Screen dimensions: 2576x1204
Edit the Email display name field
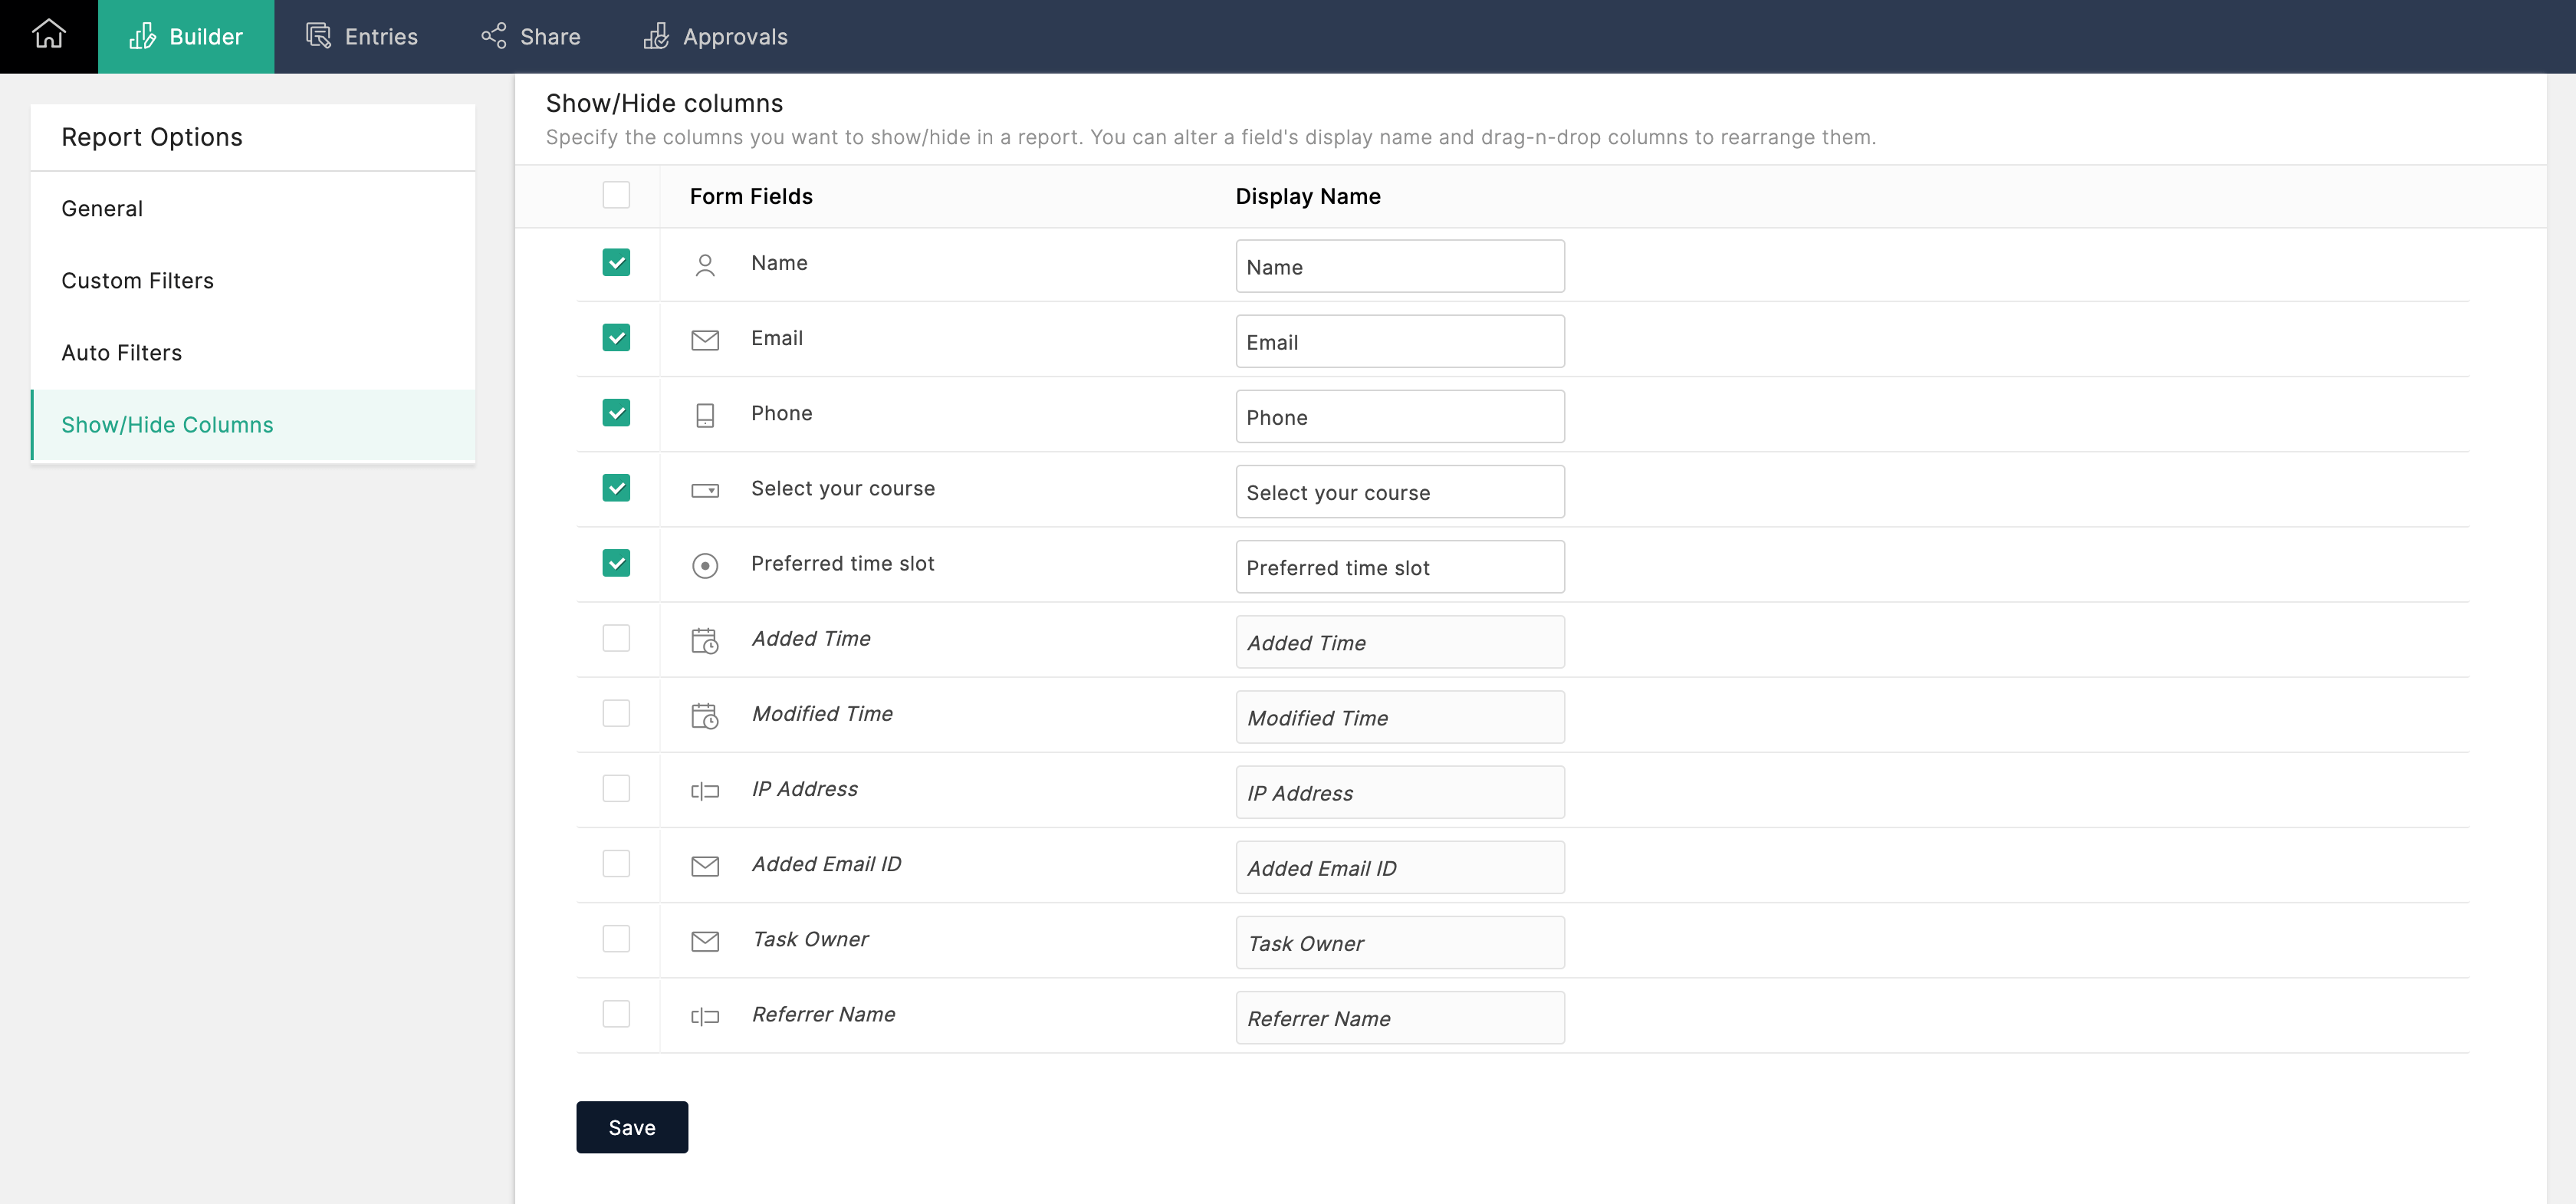coord(1400,341)
